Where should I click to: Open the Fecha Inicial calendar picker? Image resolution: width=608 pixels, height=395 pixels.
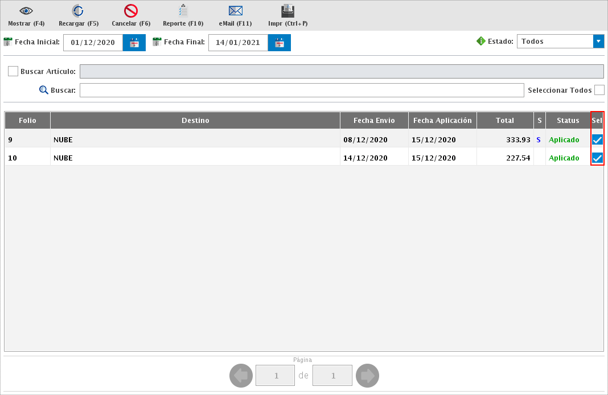[134, 43]
